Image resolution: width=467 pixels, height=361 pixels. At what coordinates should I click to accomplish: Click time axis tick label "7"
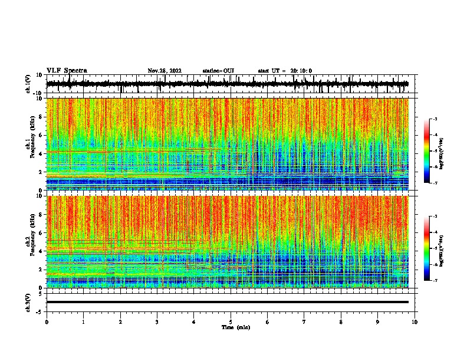click(304, 322)
